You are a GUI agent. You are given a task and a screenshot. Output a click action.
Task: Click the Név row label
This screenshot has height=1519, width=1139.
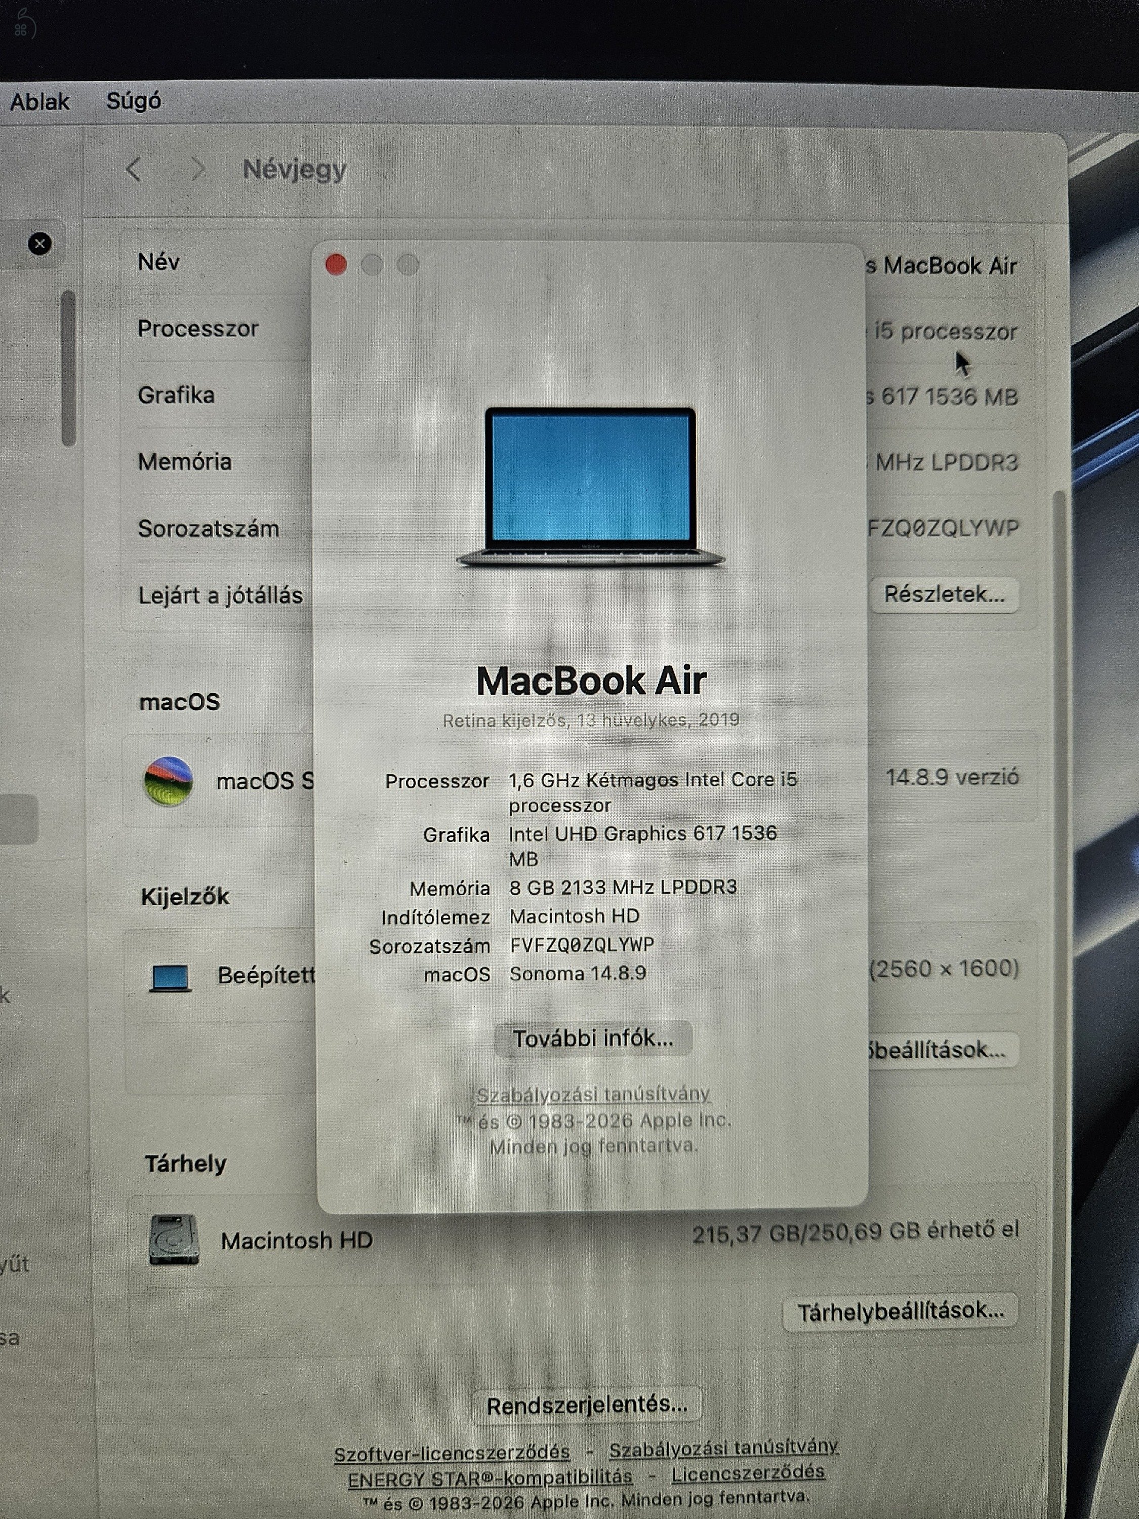[x=158, y=262]
